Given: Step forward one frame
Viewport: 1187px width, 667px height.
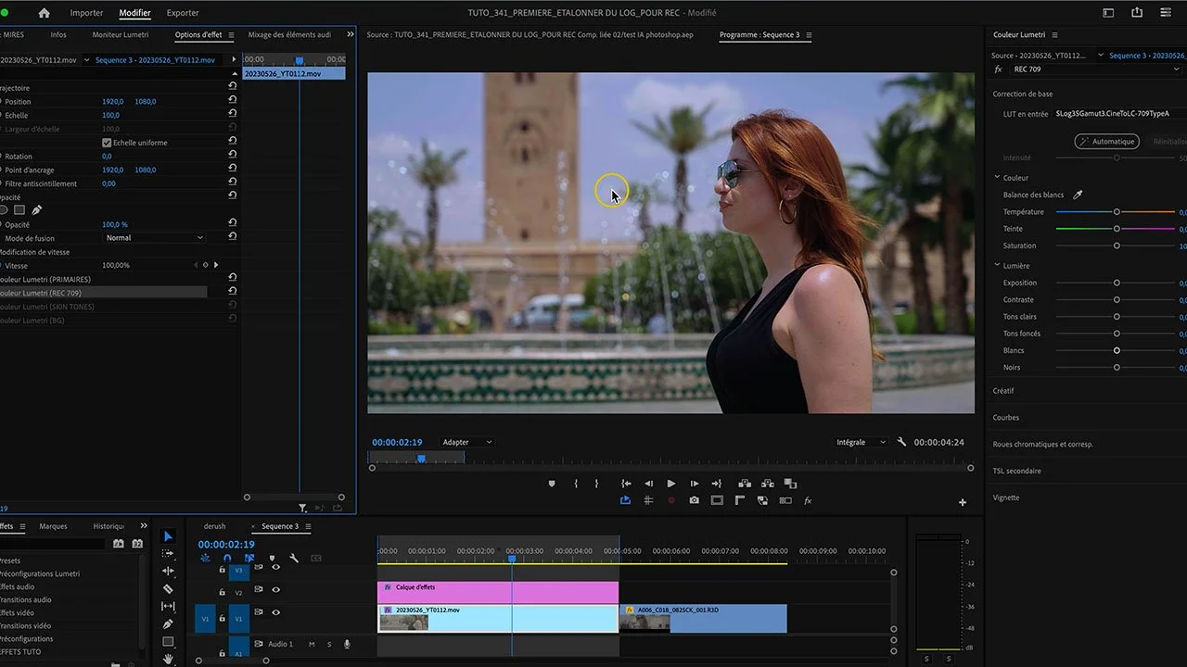Looking at the screenshot, I should point(694,484).
